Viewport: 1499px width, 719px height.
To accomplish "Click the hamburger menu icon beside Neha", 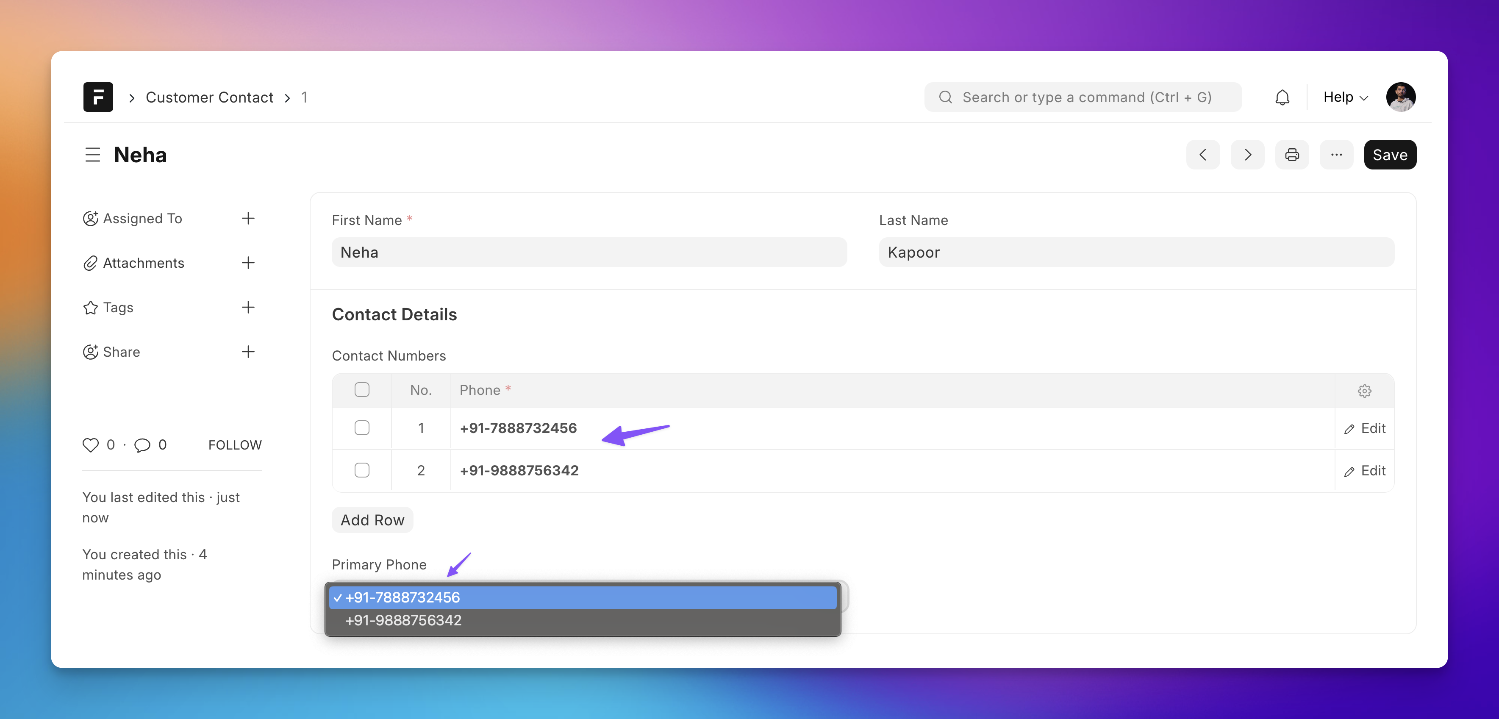I will click(92, 154).
